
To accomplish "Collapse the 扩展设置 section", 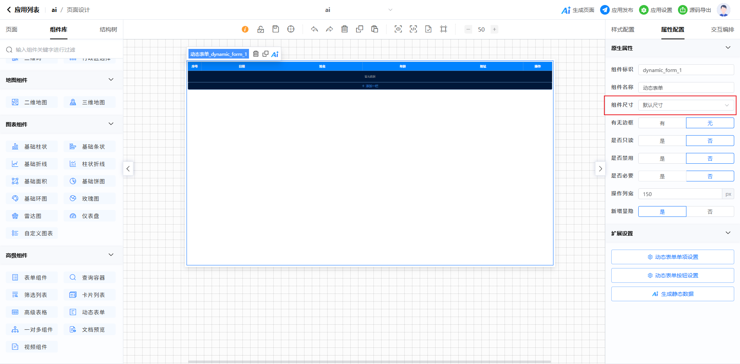I will coord(728,233).
